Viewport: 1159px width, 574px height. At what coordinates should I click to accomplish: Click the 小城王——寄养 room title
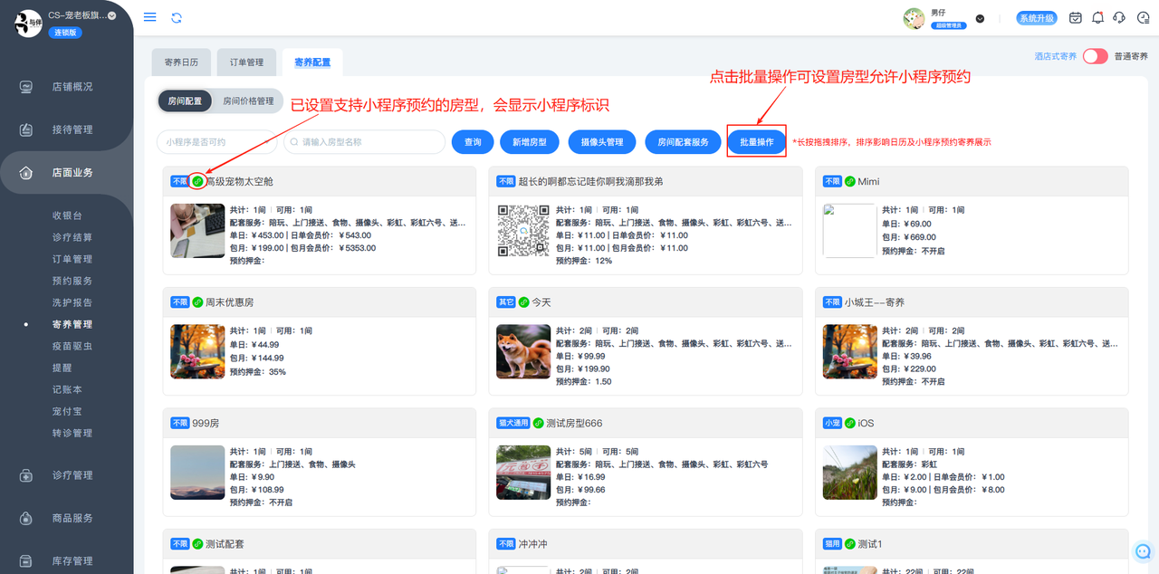[x=874, y=302]
